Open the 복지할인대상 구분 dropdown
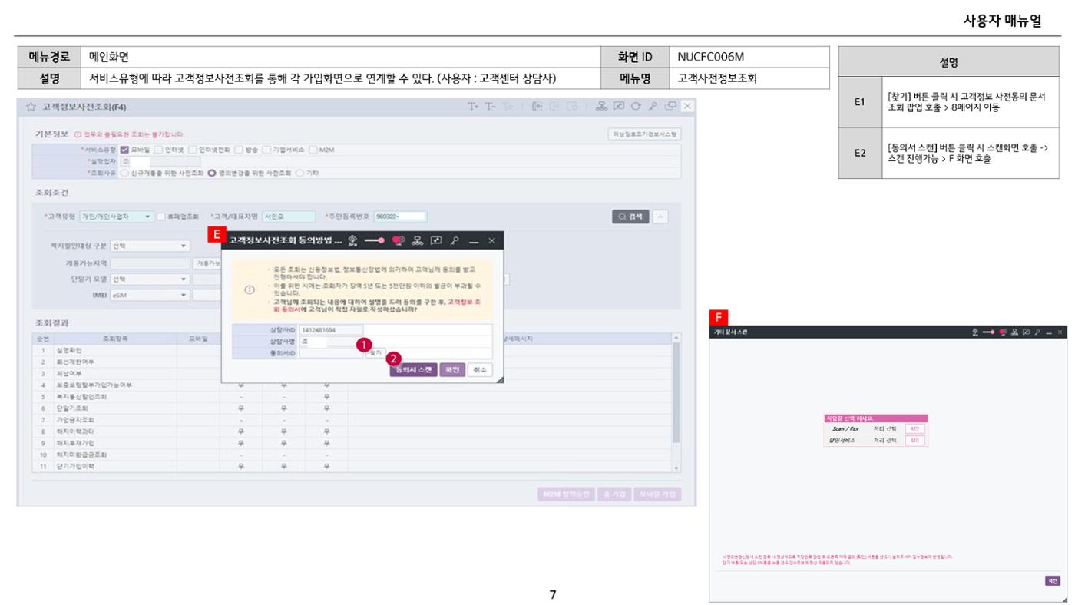This screenshot has width=1075, height=605. coord(150,246)
